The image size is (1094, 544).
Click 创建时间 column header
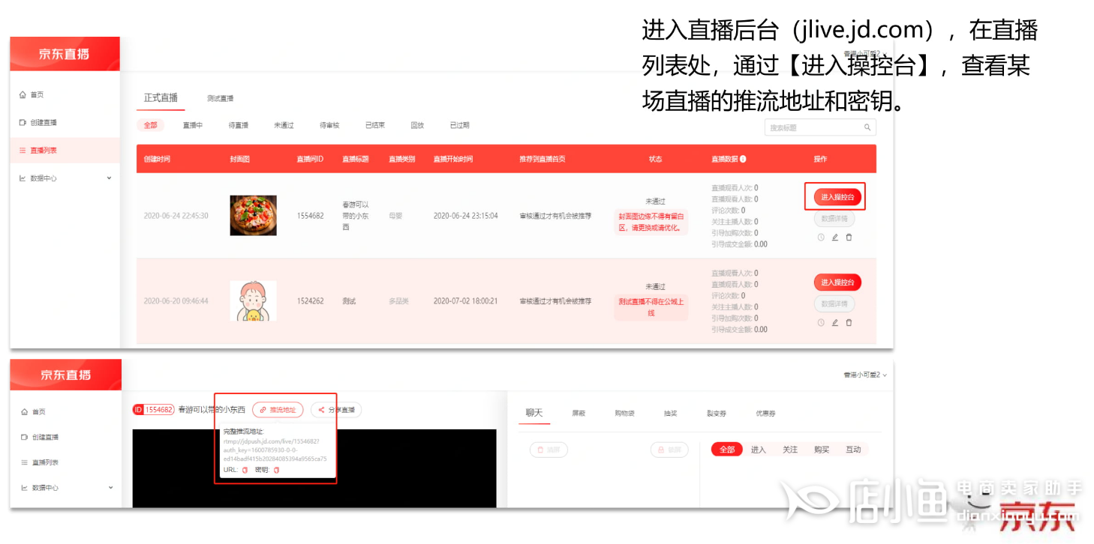[x=157, y=159]
